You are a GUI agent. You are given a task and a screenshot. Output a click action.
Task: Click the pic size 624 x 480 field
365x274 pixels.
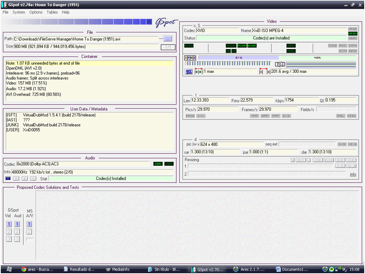click(x=232, y=144)
